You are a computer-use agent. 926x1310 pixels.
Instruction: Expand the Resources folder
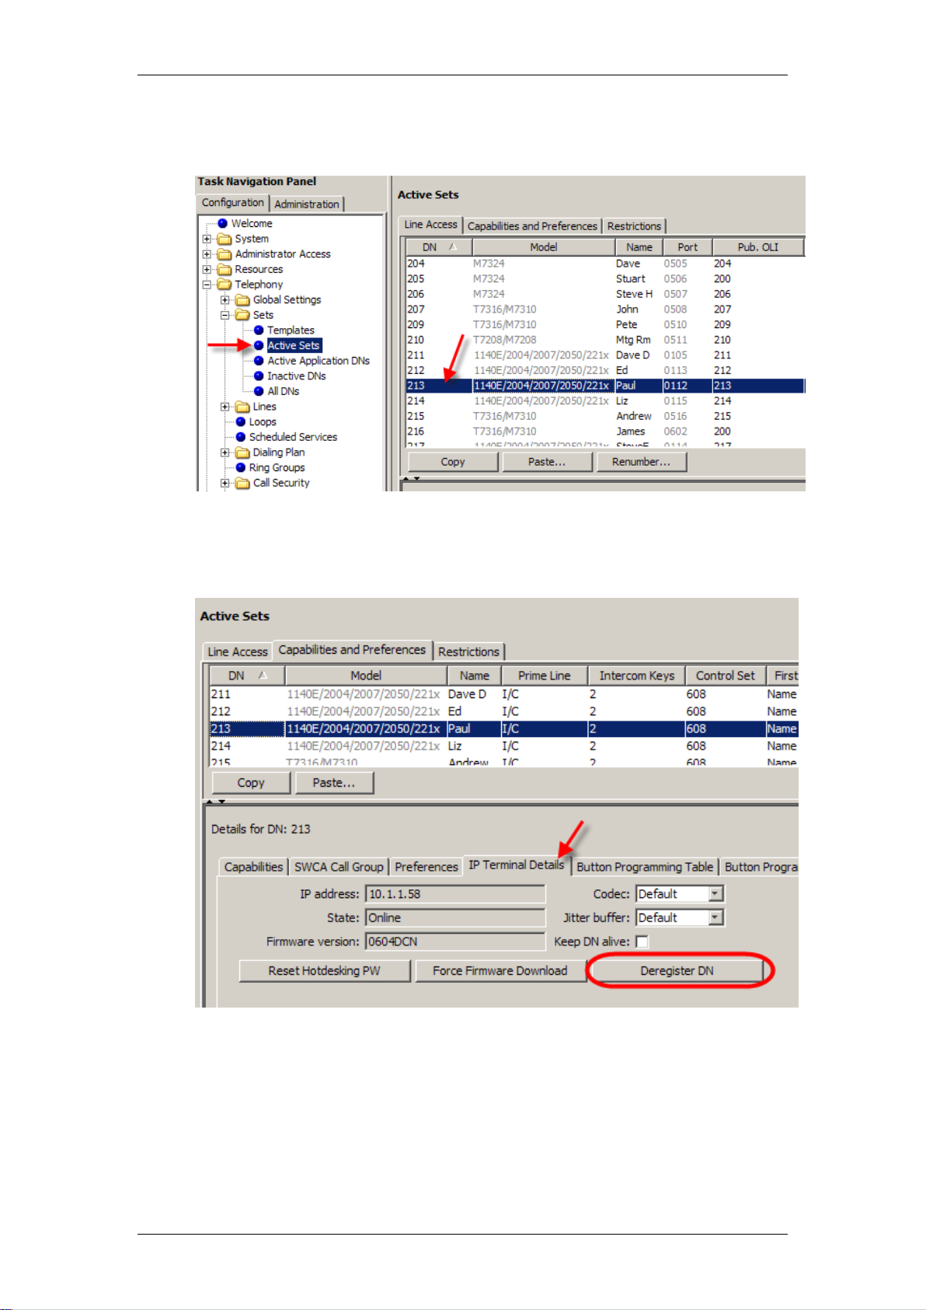[x=207, y=269]
